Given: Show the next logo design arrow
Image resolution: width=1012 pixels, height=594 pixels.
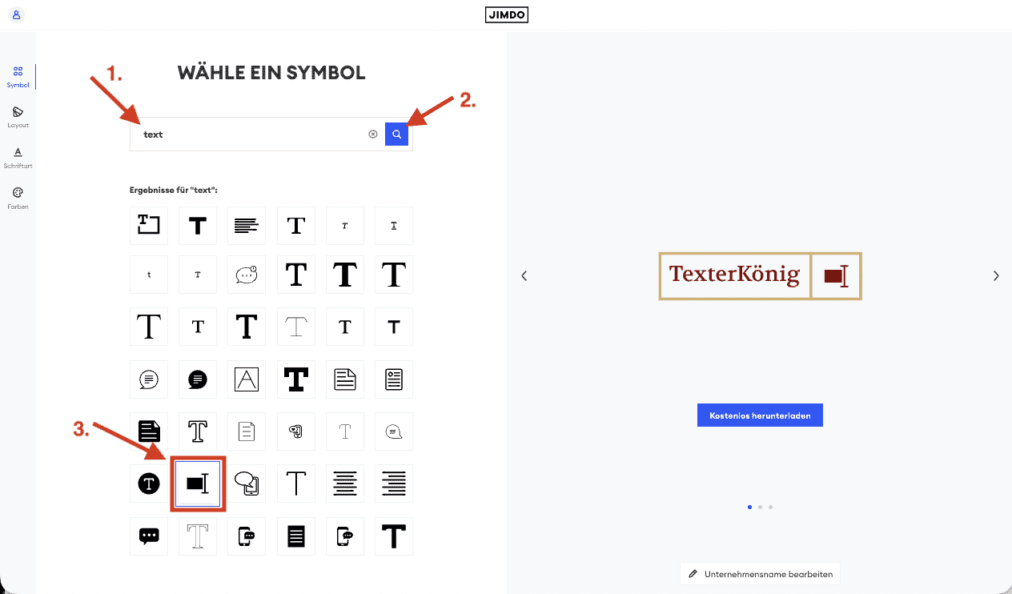Looking at the screenshot, I should pyautogui.click(x=996, y=275).
